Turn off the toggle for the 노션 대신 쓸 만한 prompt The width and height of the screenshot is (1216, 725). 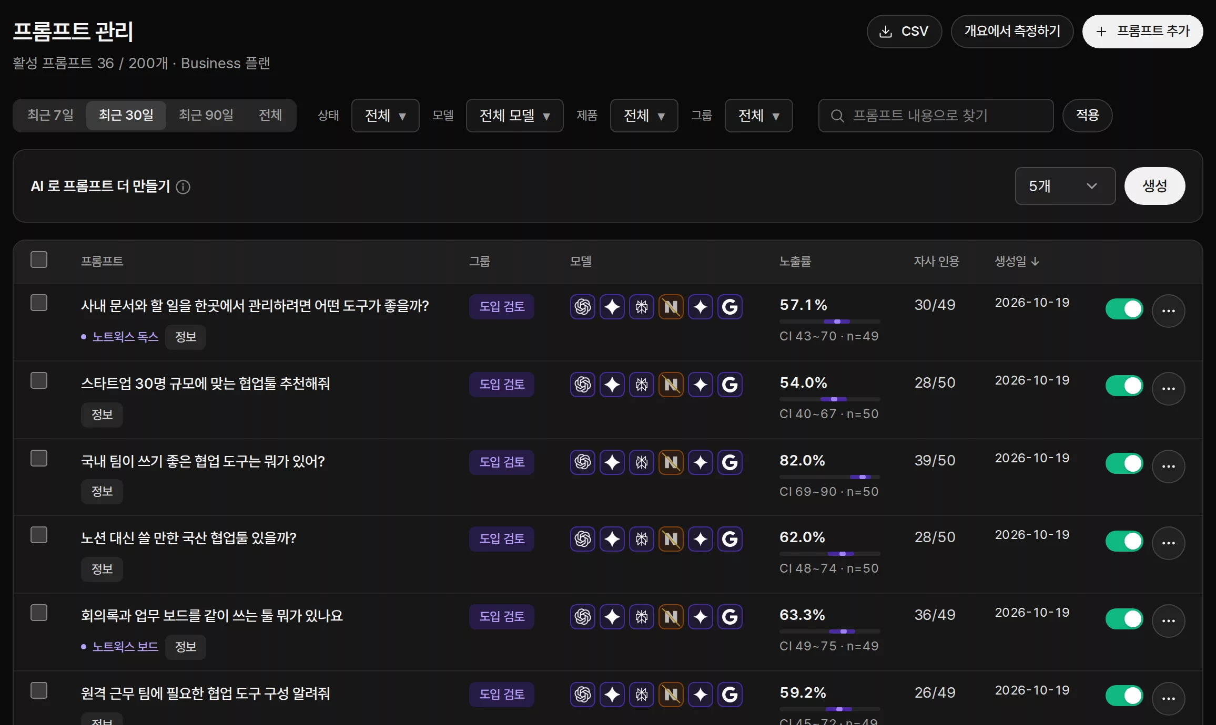[x=1124, y=541]
